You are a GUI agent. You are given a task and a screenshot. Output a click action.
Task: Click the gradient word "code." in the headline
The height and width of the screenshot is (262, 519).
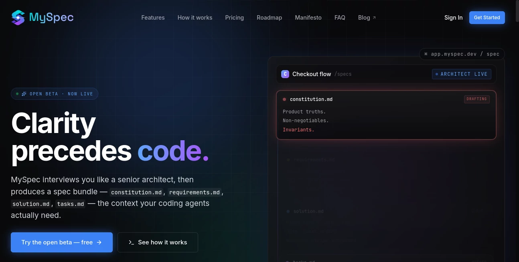click(173, 151)
